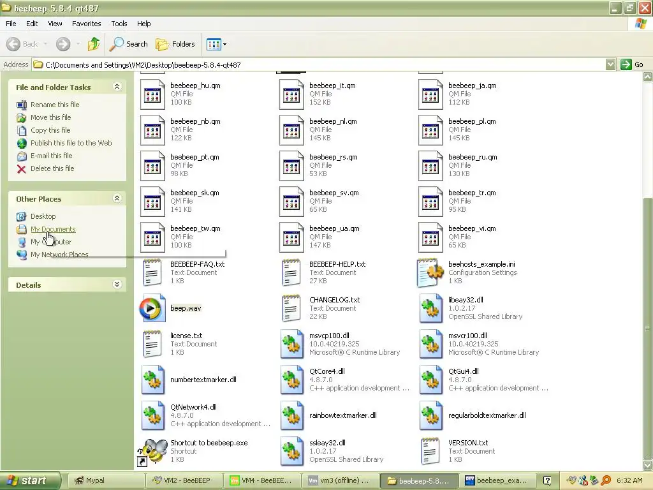653x490 pixels.
Task: Open the Views dropdown button
Action: (x=217, y=44)
